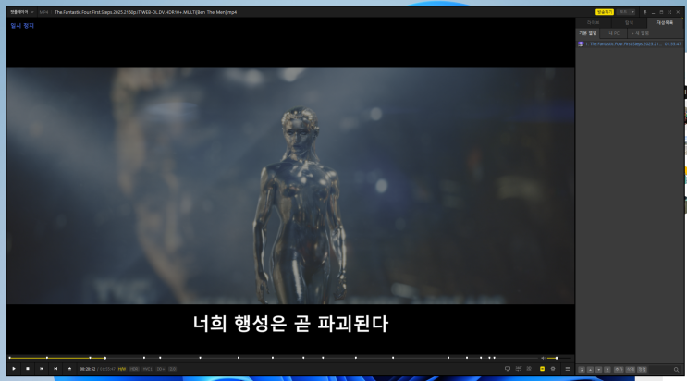This screenshot has height=381, width=687.
Task: Click the paused video frame
Action: point(290,186)
